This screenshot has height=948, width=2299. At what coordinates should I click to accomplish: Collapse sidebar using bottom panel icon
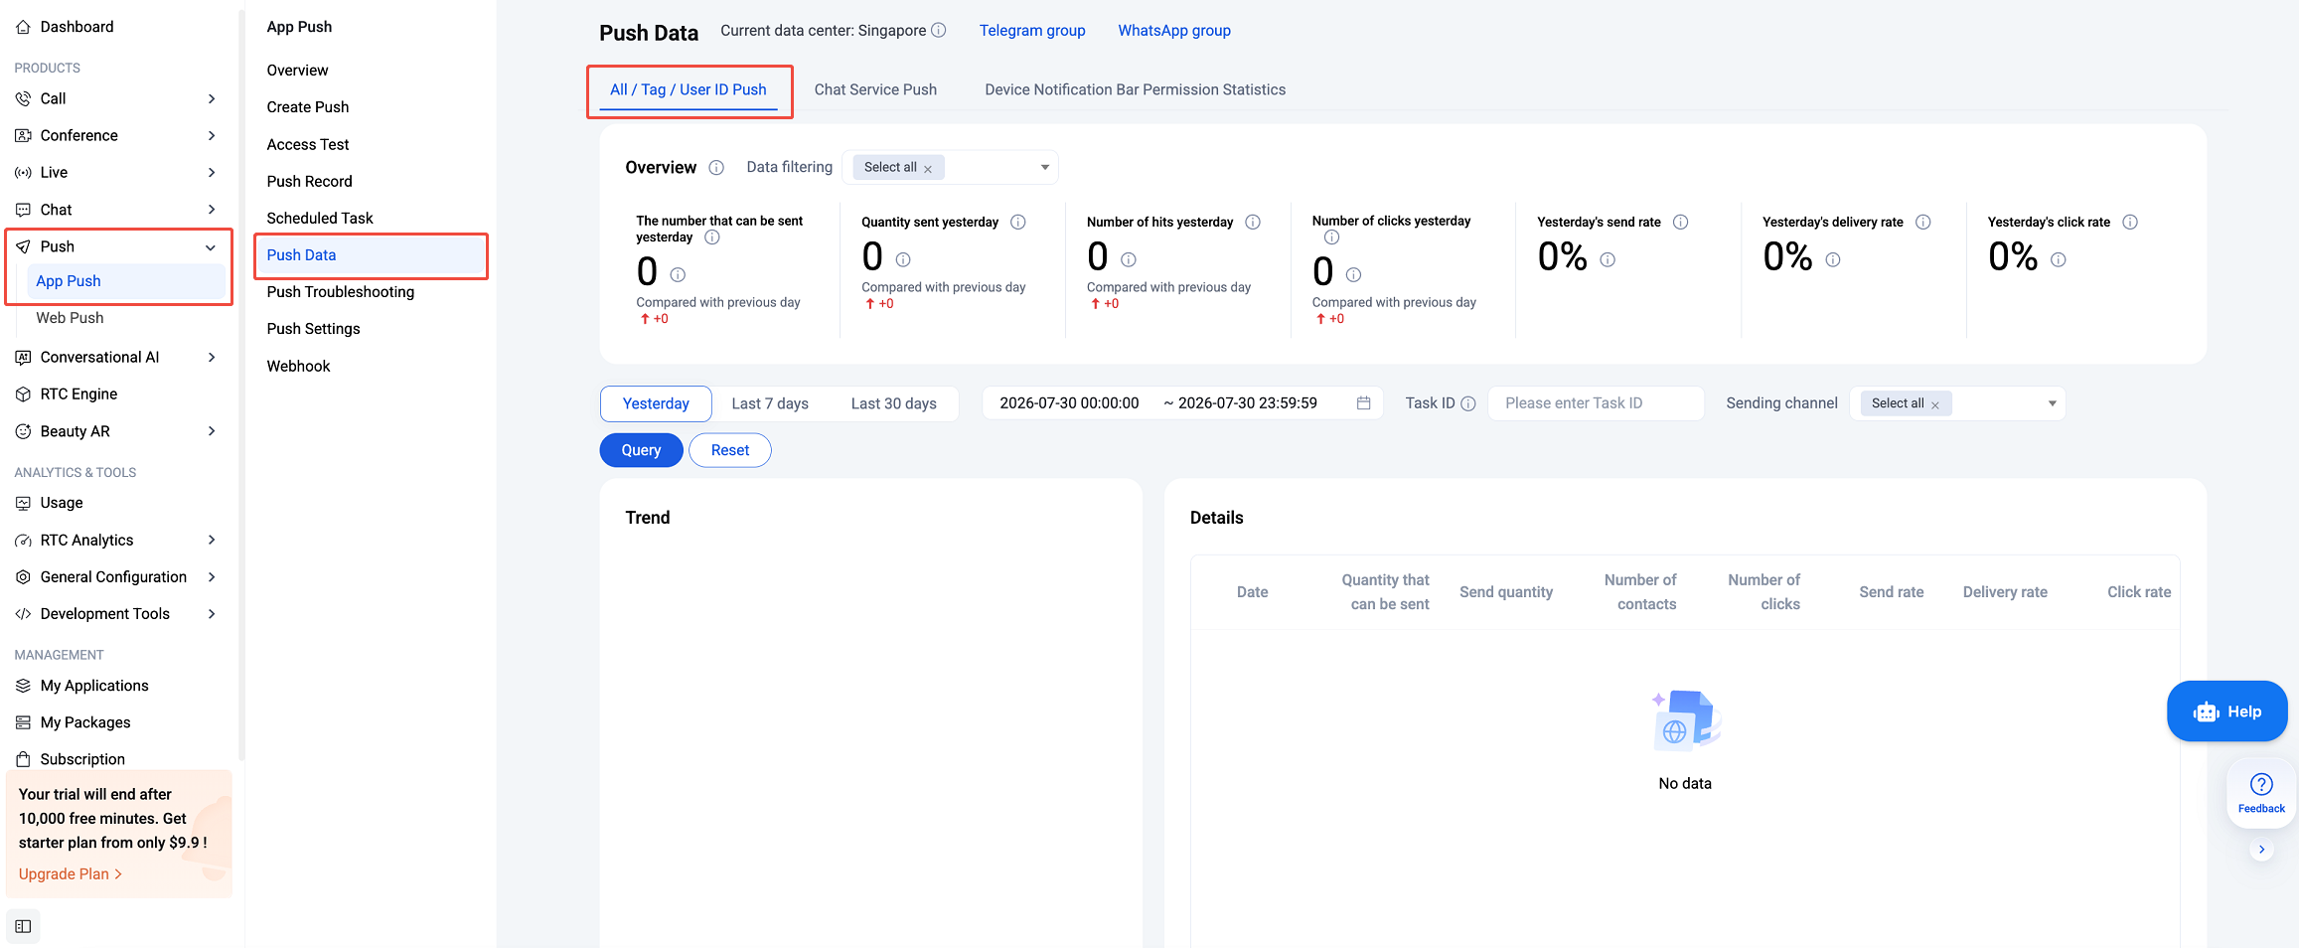(x=23, y=926)
